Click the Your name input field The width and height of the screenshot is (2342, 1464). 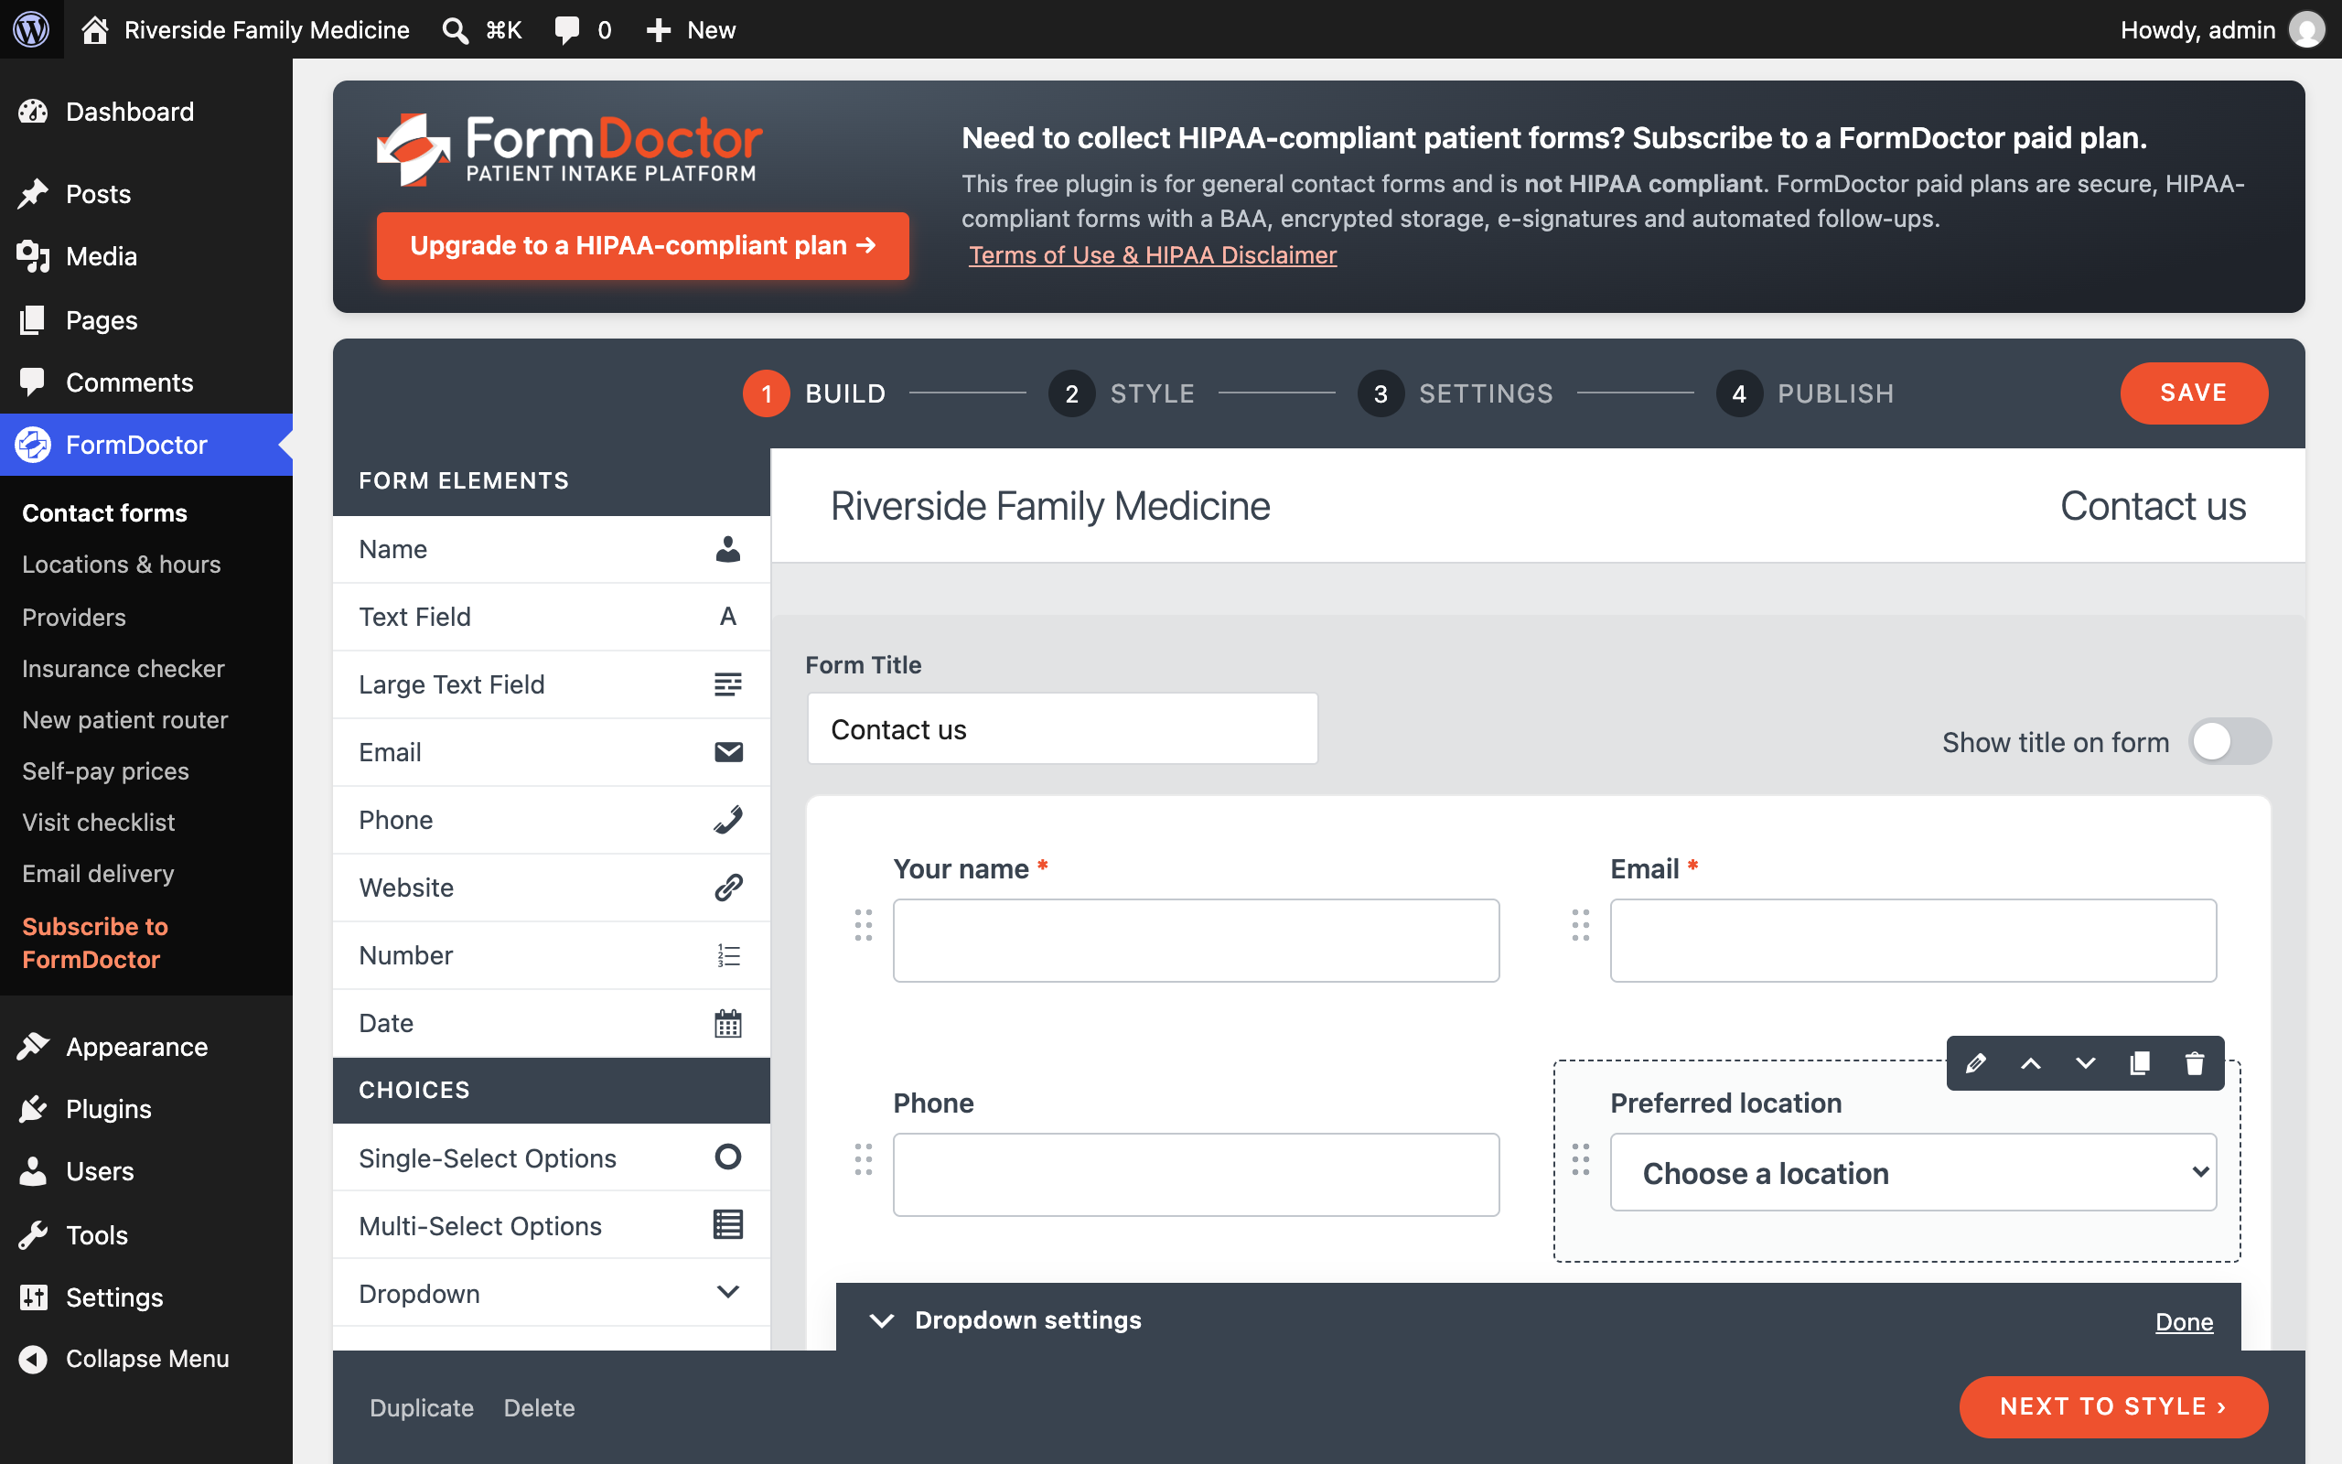click(1195, 941)
